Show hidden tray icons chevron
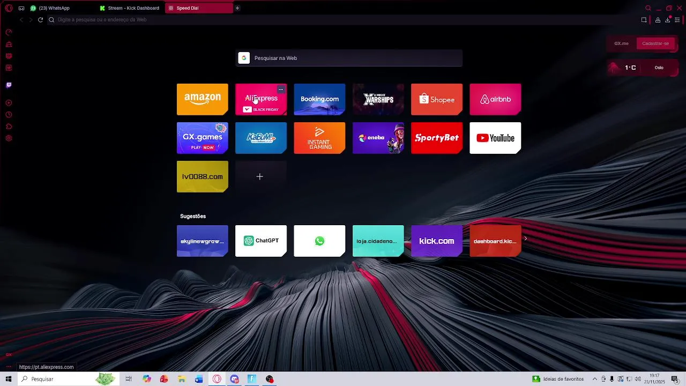686x386 pixels. click(x=594, y=379)
